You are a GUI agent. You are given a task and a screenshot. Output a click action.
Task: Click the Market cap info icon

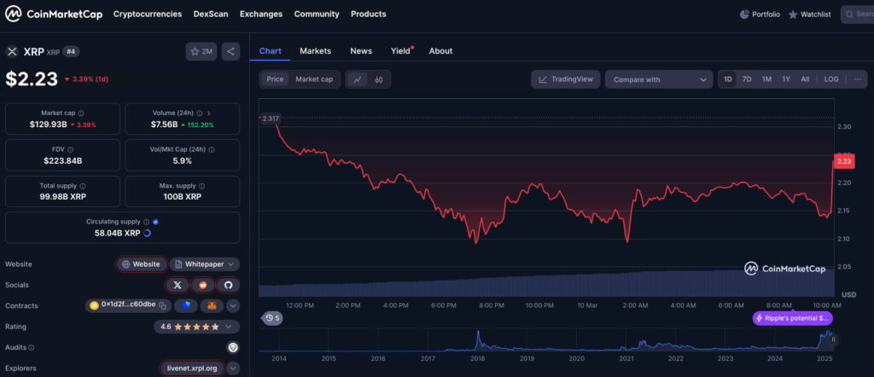coord(81,113)
